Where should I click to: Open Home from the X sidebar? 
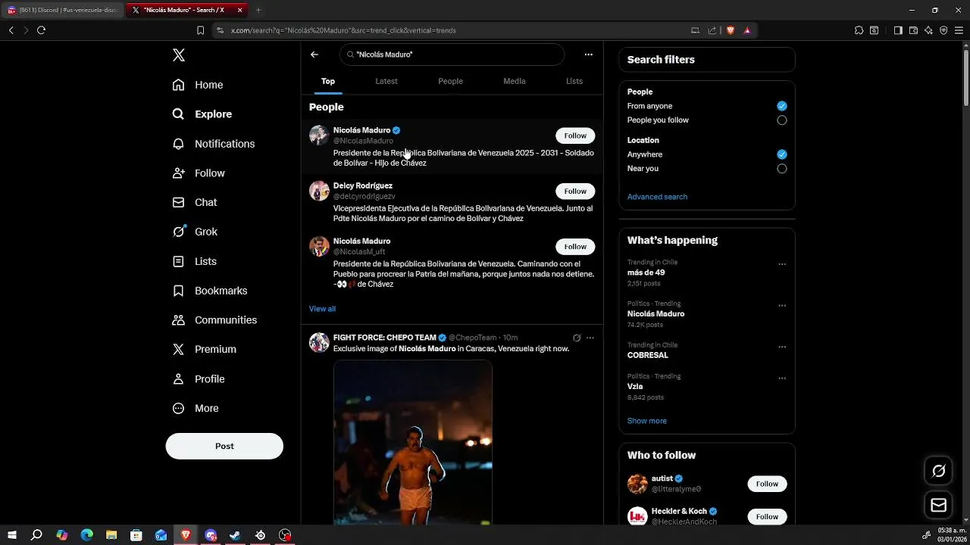(x=198, y=85)
